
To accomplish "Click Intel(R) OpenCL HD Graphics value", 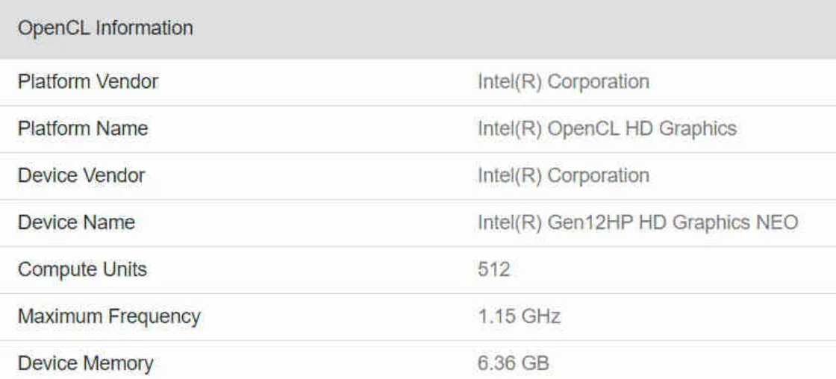I will point(607,128).
